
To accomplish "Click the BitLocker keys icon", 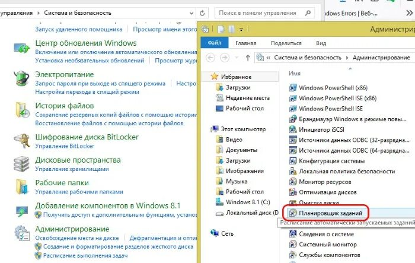I will coord(22,141).
